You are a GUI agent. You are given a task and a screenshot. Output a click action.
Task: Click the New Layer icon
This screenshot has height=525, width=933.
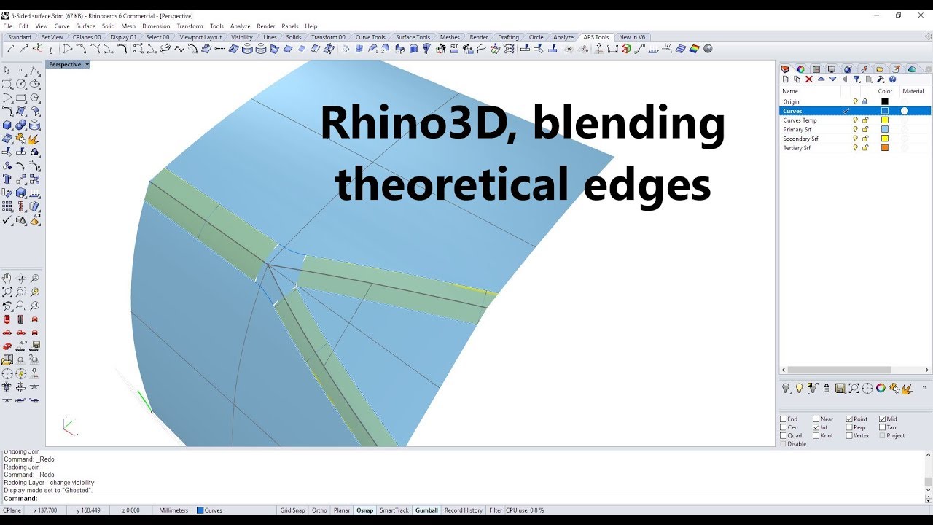[786, 79]
